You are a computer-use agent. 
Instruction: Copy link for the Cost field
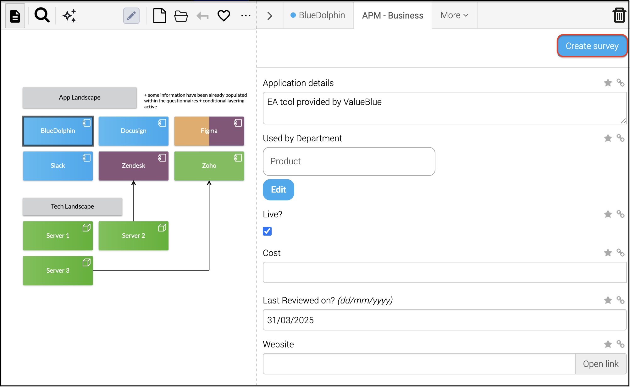pos(621,253)
